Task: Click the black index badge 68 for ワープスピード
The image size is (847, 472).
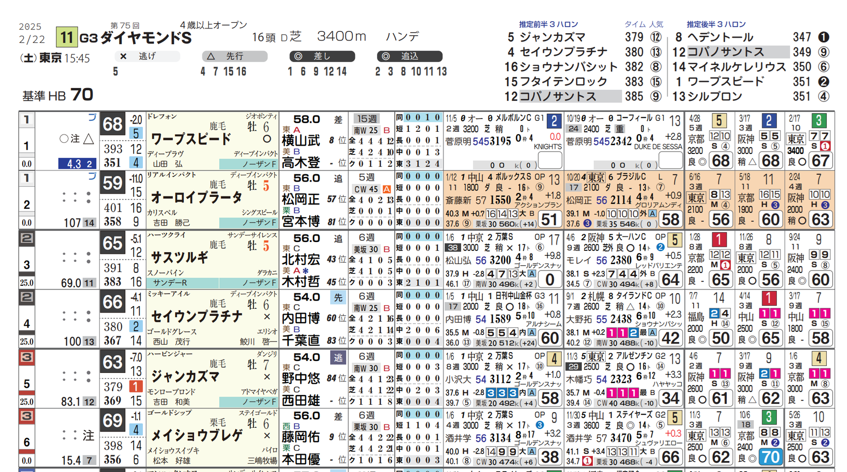Action: pos(112,124)
